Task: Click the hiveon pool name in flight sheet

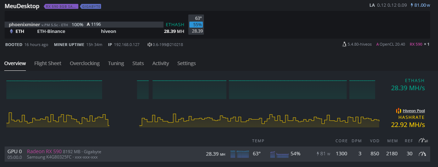Action: 109,31
